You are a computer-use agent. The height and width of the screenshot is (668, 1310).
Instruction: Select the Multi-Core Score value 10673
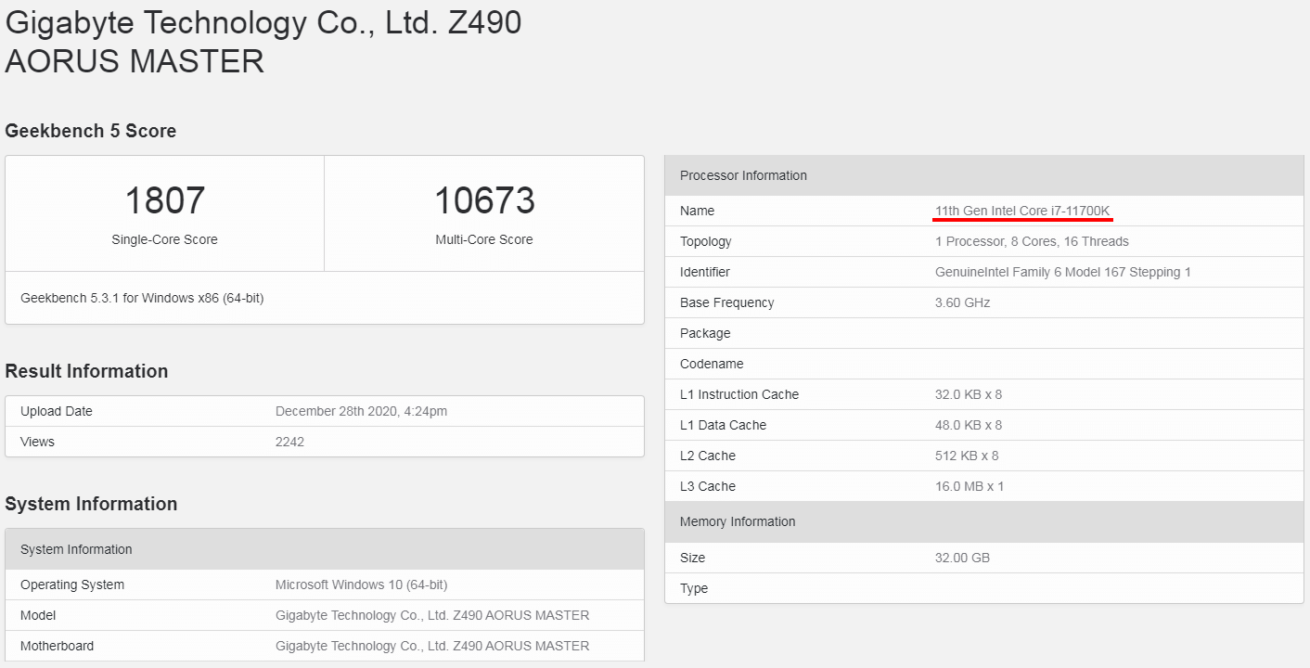point(484,200)
